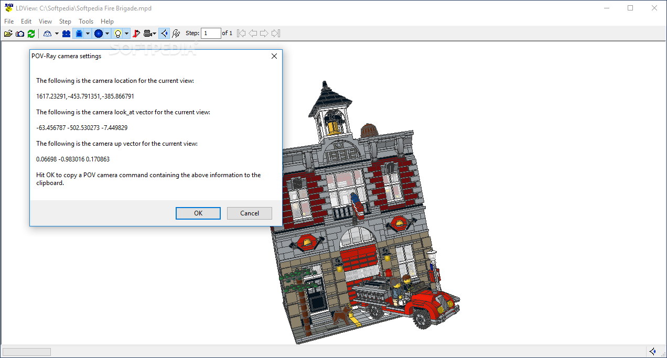Open a model file with folder icon

(x=8, y=34)
